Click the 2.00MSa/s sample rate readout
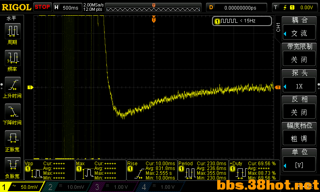320x192 pixels. pos(94,5)
